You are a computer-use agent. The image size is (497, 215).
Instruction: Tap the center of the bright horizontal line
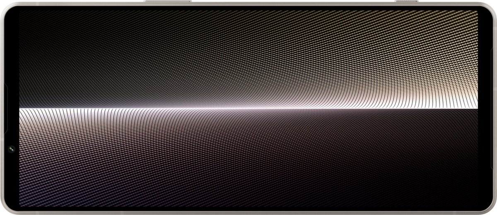pyautogui.click(x=248, y=108)
